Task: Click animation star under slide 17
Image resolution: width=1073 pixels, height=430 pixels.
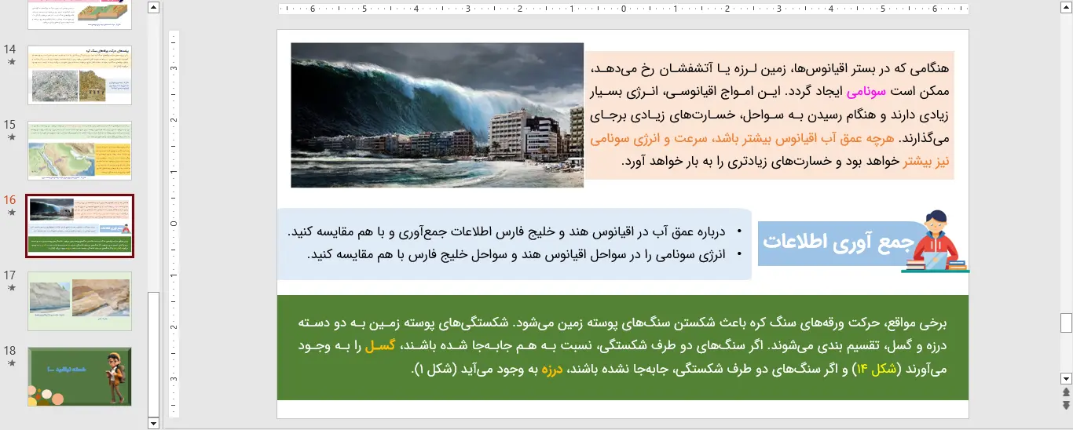Action: point(11,288)
